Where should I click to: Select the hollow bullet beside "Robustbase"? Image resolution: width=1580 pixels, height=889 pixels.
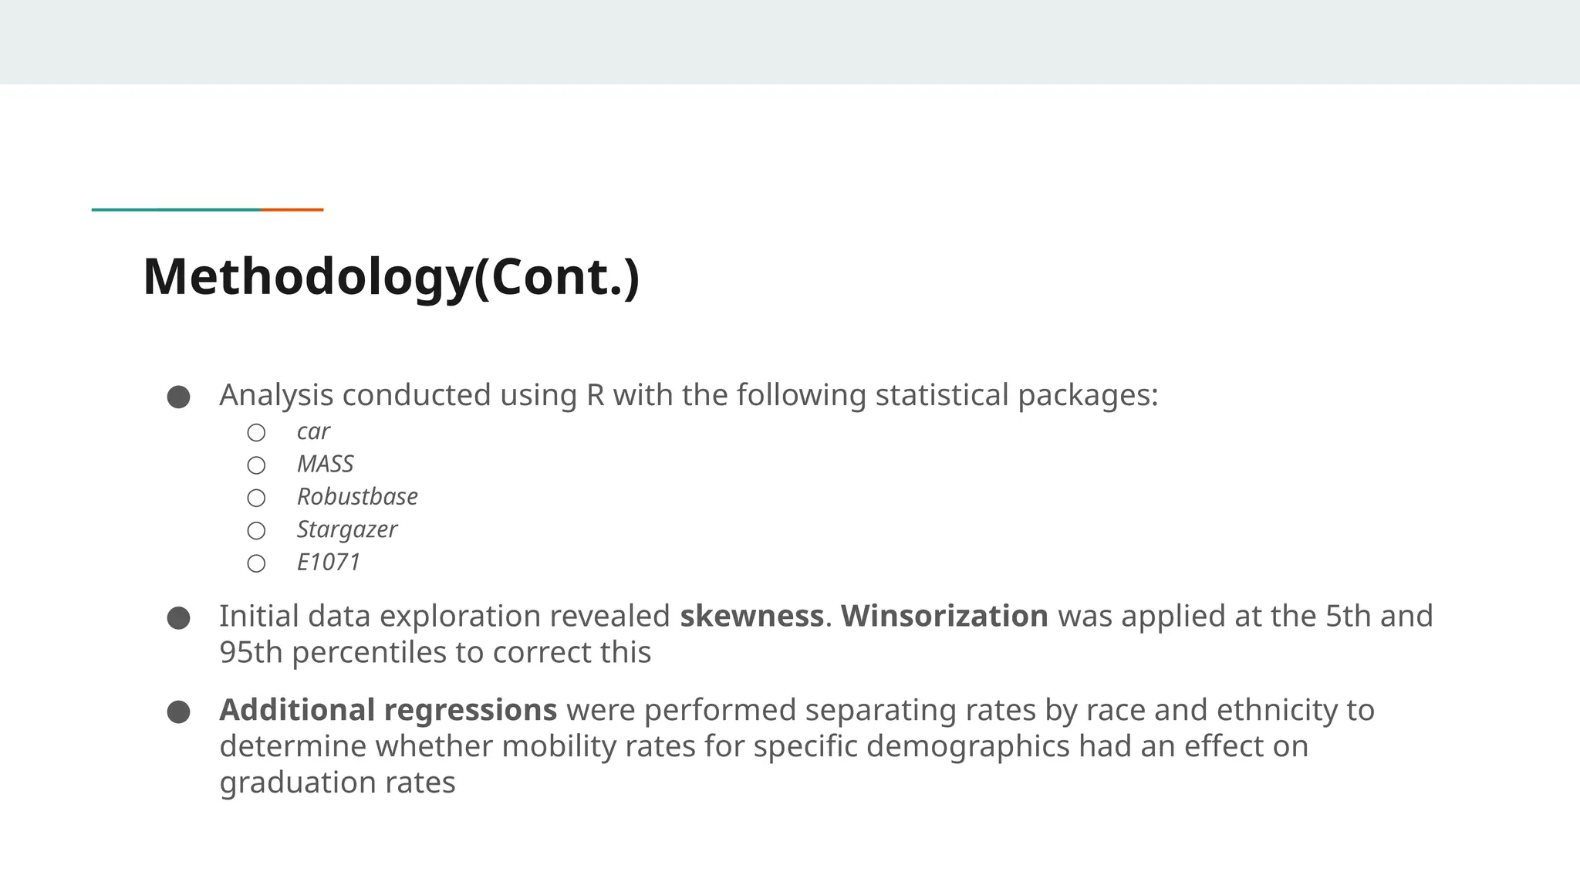[256, 498]
